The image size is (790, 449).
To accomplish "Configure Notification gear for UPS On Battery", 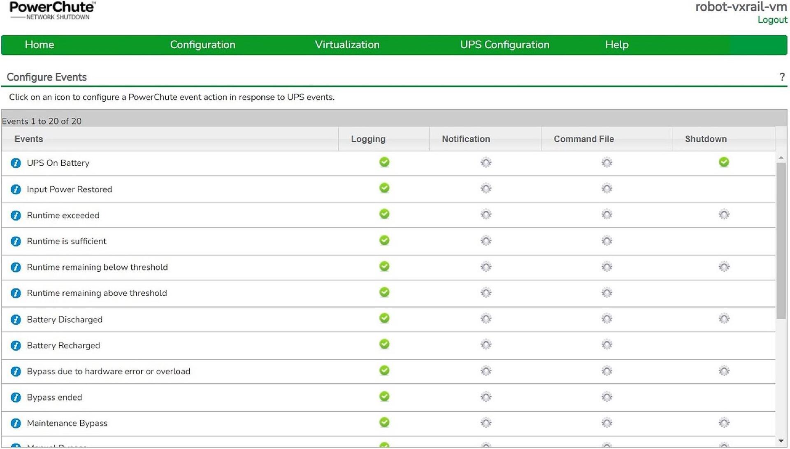I will pos(486,163).
